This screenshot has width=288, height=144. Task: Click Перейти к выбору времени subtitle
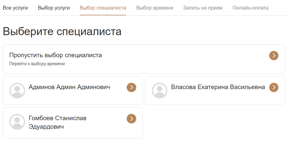[37, 64]
